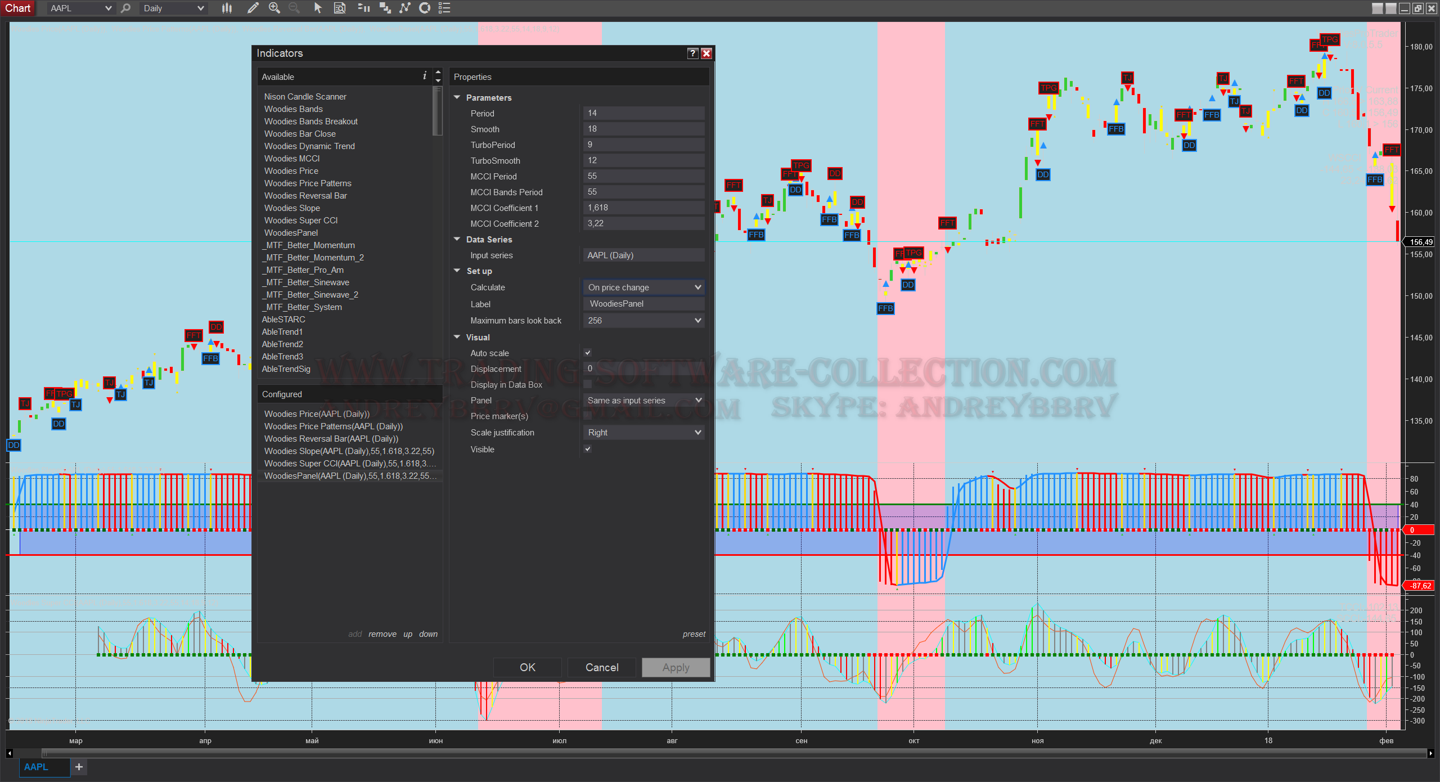The height and width of the screenshot is (782, 1440).
Task: Click the instrument search magnifier icon
Action: 126,8
